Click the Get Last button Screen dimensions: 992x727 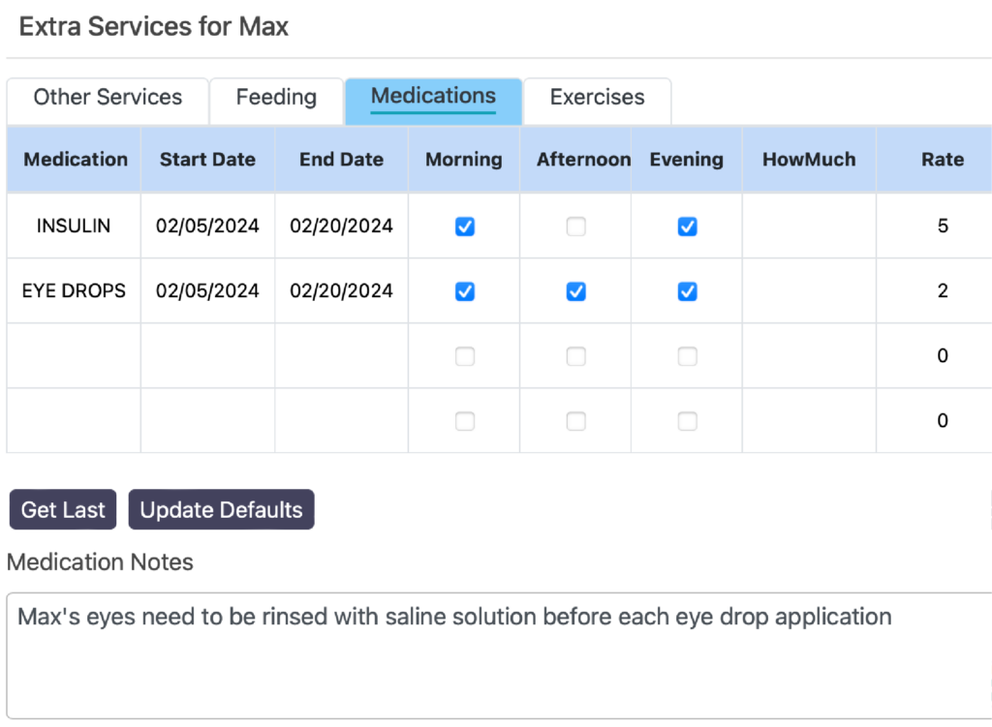tap(62, 509)
